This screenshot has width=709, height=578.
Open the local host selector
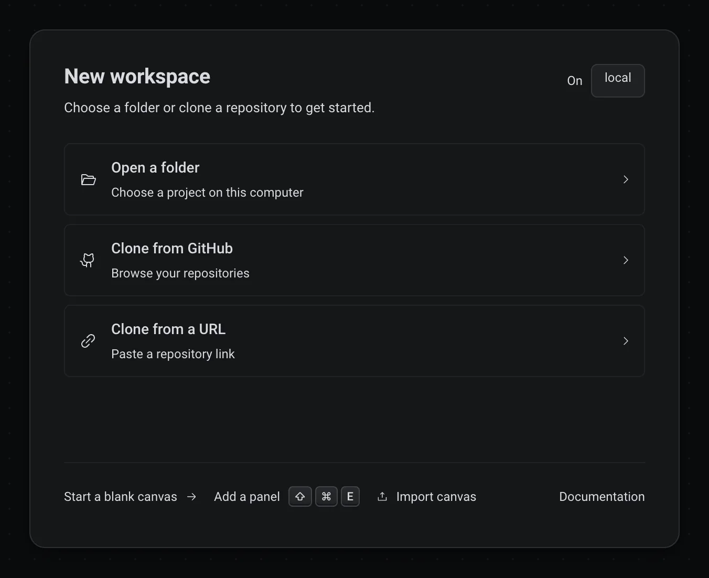tap(618, 81)
